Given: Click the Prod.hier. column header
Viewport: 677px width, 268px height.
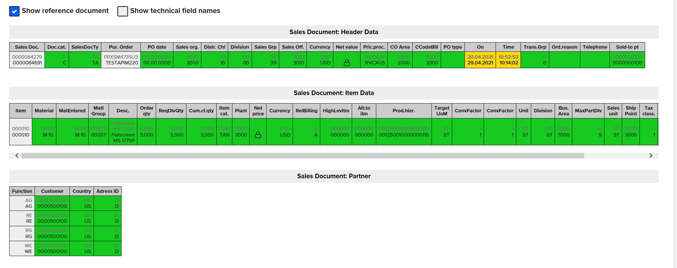Looking at the screenshot, I should point(404,111).
